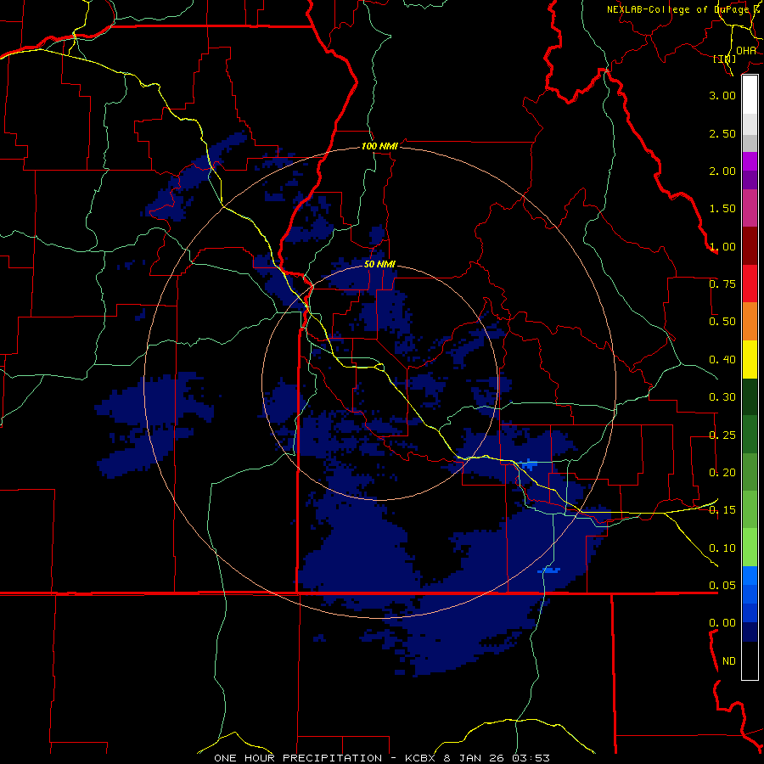Click the 100 NMI range ring label
This screenshot has height=764, width=764.
tap(379, 146)
